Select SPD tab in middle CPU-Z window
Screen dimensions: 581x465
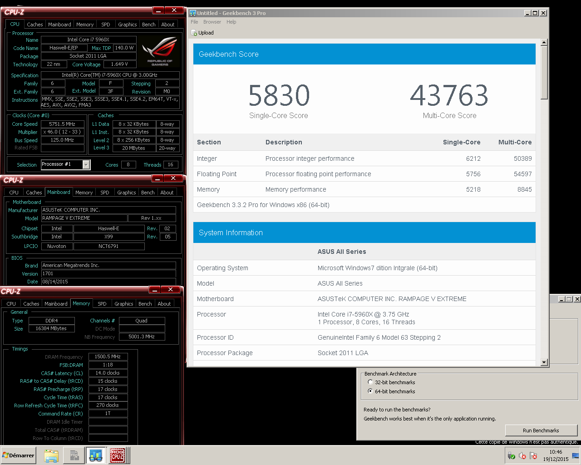tap(105, 193)
